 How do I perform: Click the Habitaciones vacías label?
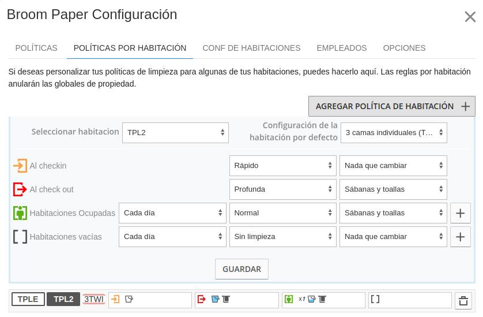click(66, 237)
